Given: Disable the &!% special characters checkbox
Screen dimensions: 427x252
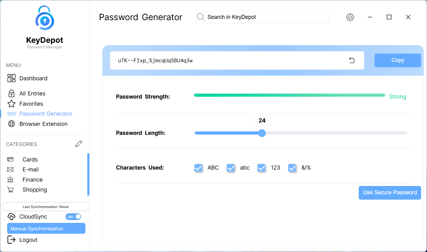Looking at the screenshot, I should [x=292, y=168].
